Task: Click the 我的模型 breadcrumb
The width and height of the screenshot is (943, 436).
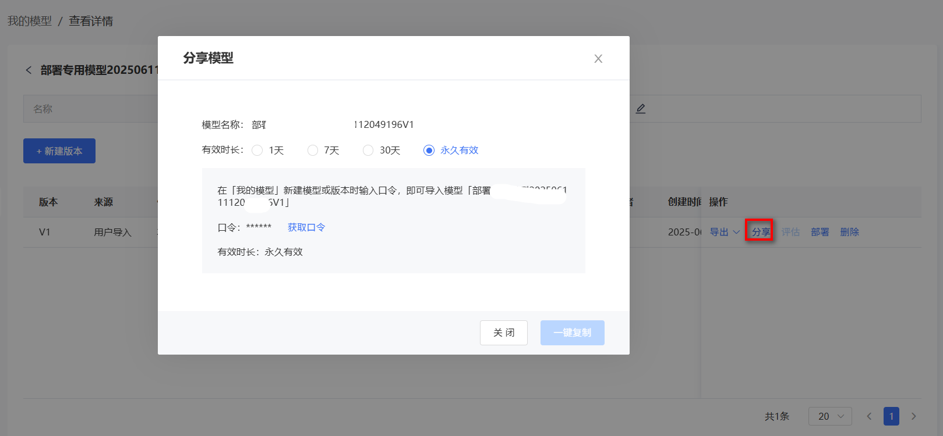Action: point(30,21)
